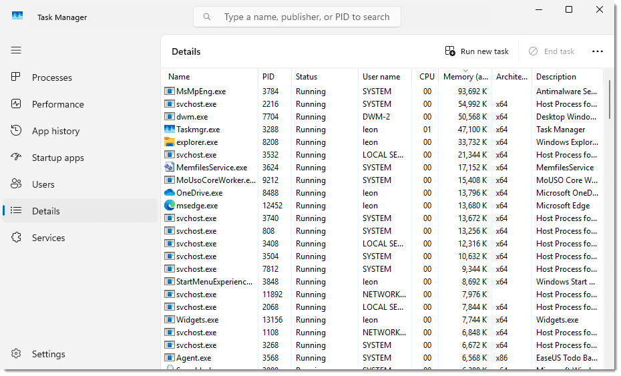Open the Startup apps page
Screen dimensions: 621x376
pos(58,158)
